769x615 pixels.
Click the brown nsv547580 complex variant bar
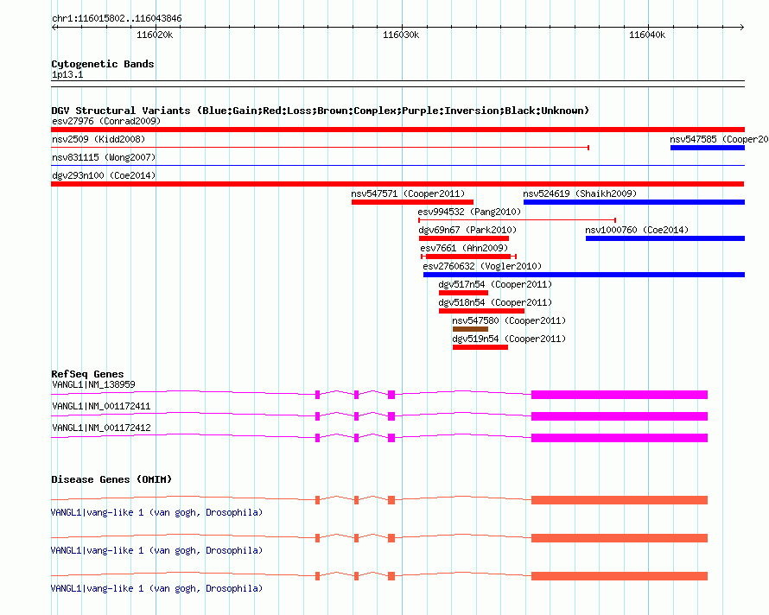[470, 329]
